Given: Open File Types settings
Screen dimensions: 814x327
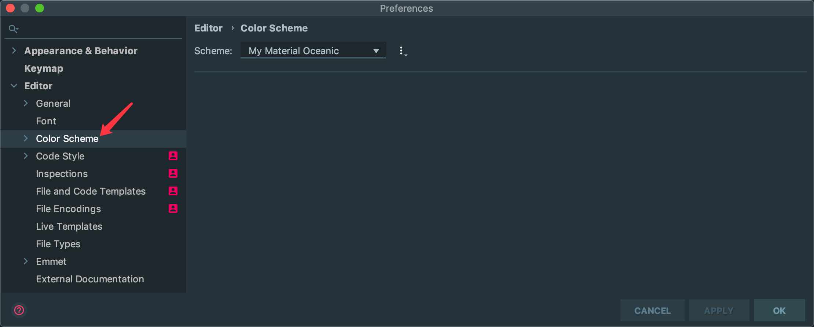Looking at the screenshot, I should pyautogui.click(x=58, y=244).
